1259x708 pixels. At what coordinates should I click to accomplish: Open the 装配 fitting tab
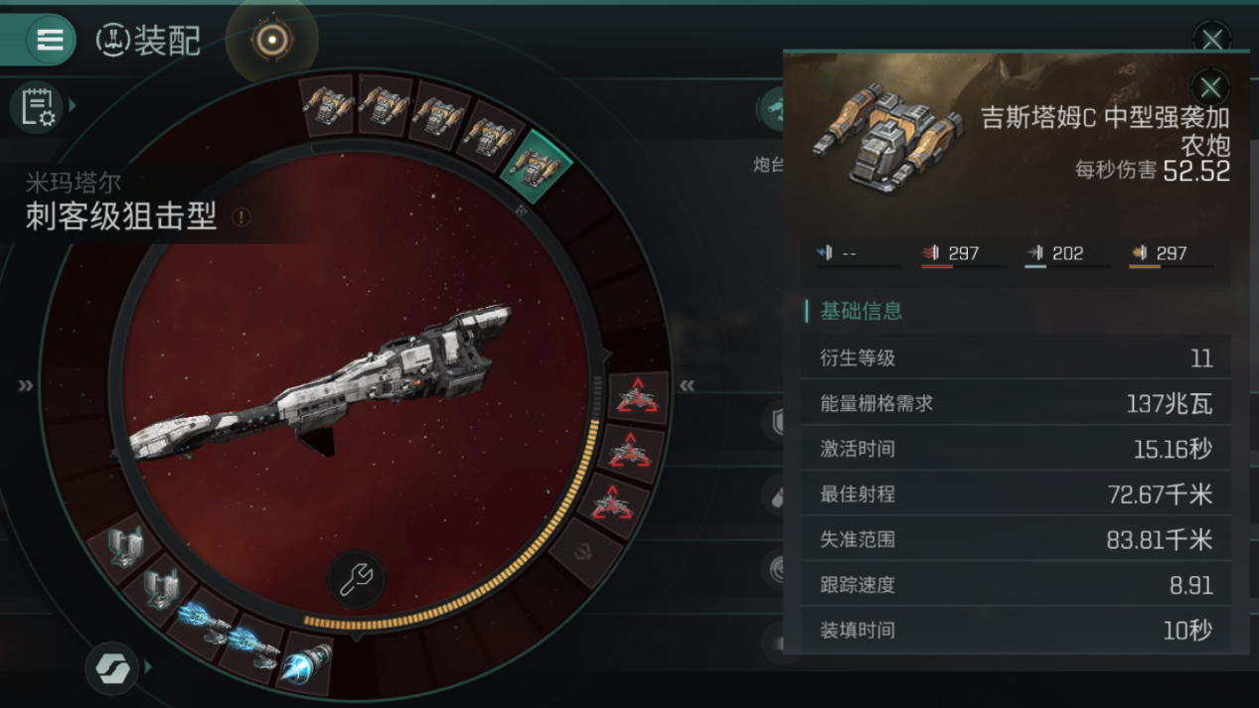[x=149, y=41]
